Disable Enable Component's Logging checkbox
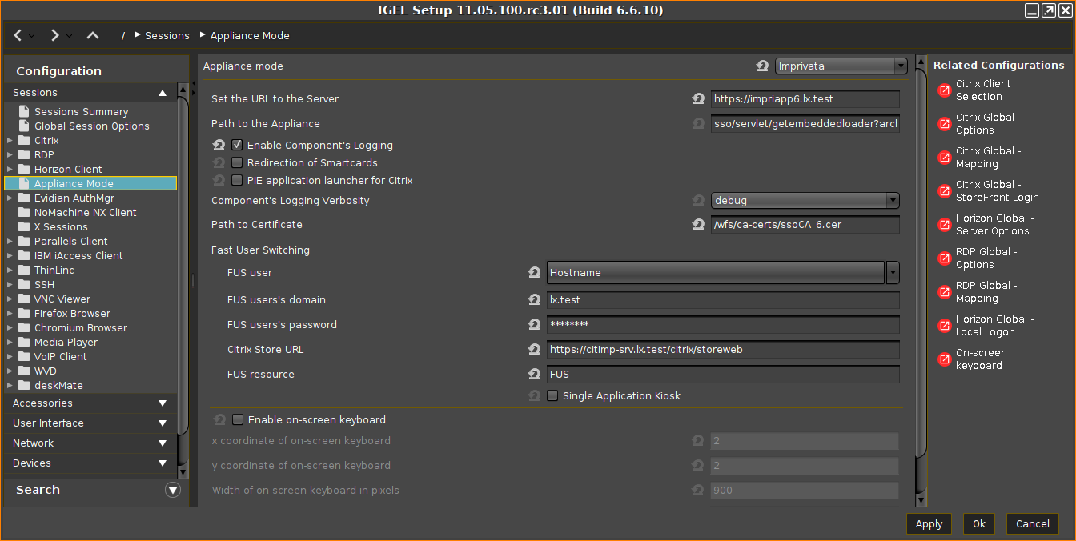The width and height of the screenshot is (1076, 541). point(237,146)
